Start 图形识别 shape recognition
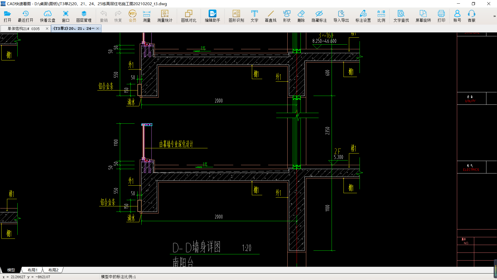 click(x=236, y=16)
